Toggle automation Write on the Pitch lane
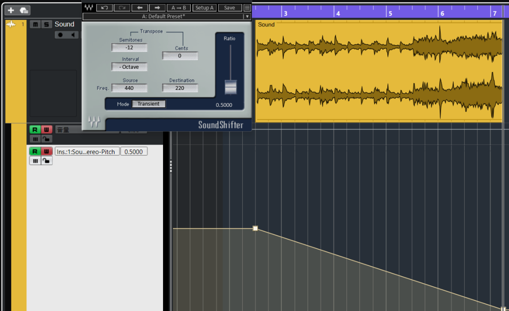Viewport: 509px width, 311px height. click(x=46, y=152)
